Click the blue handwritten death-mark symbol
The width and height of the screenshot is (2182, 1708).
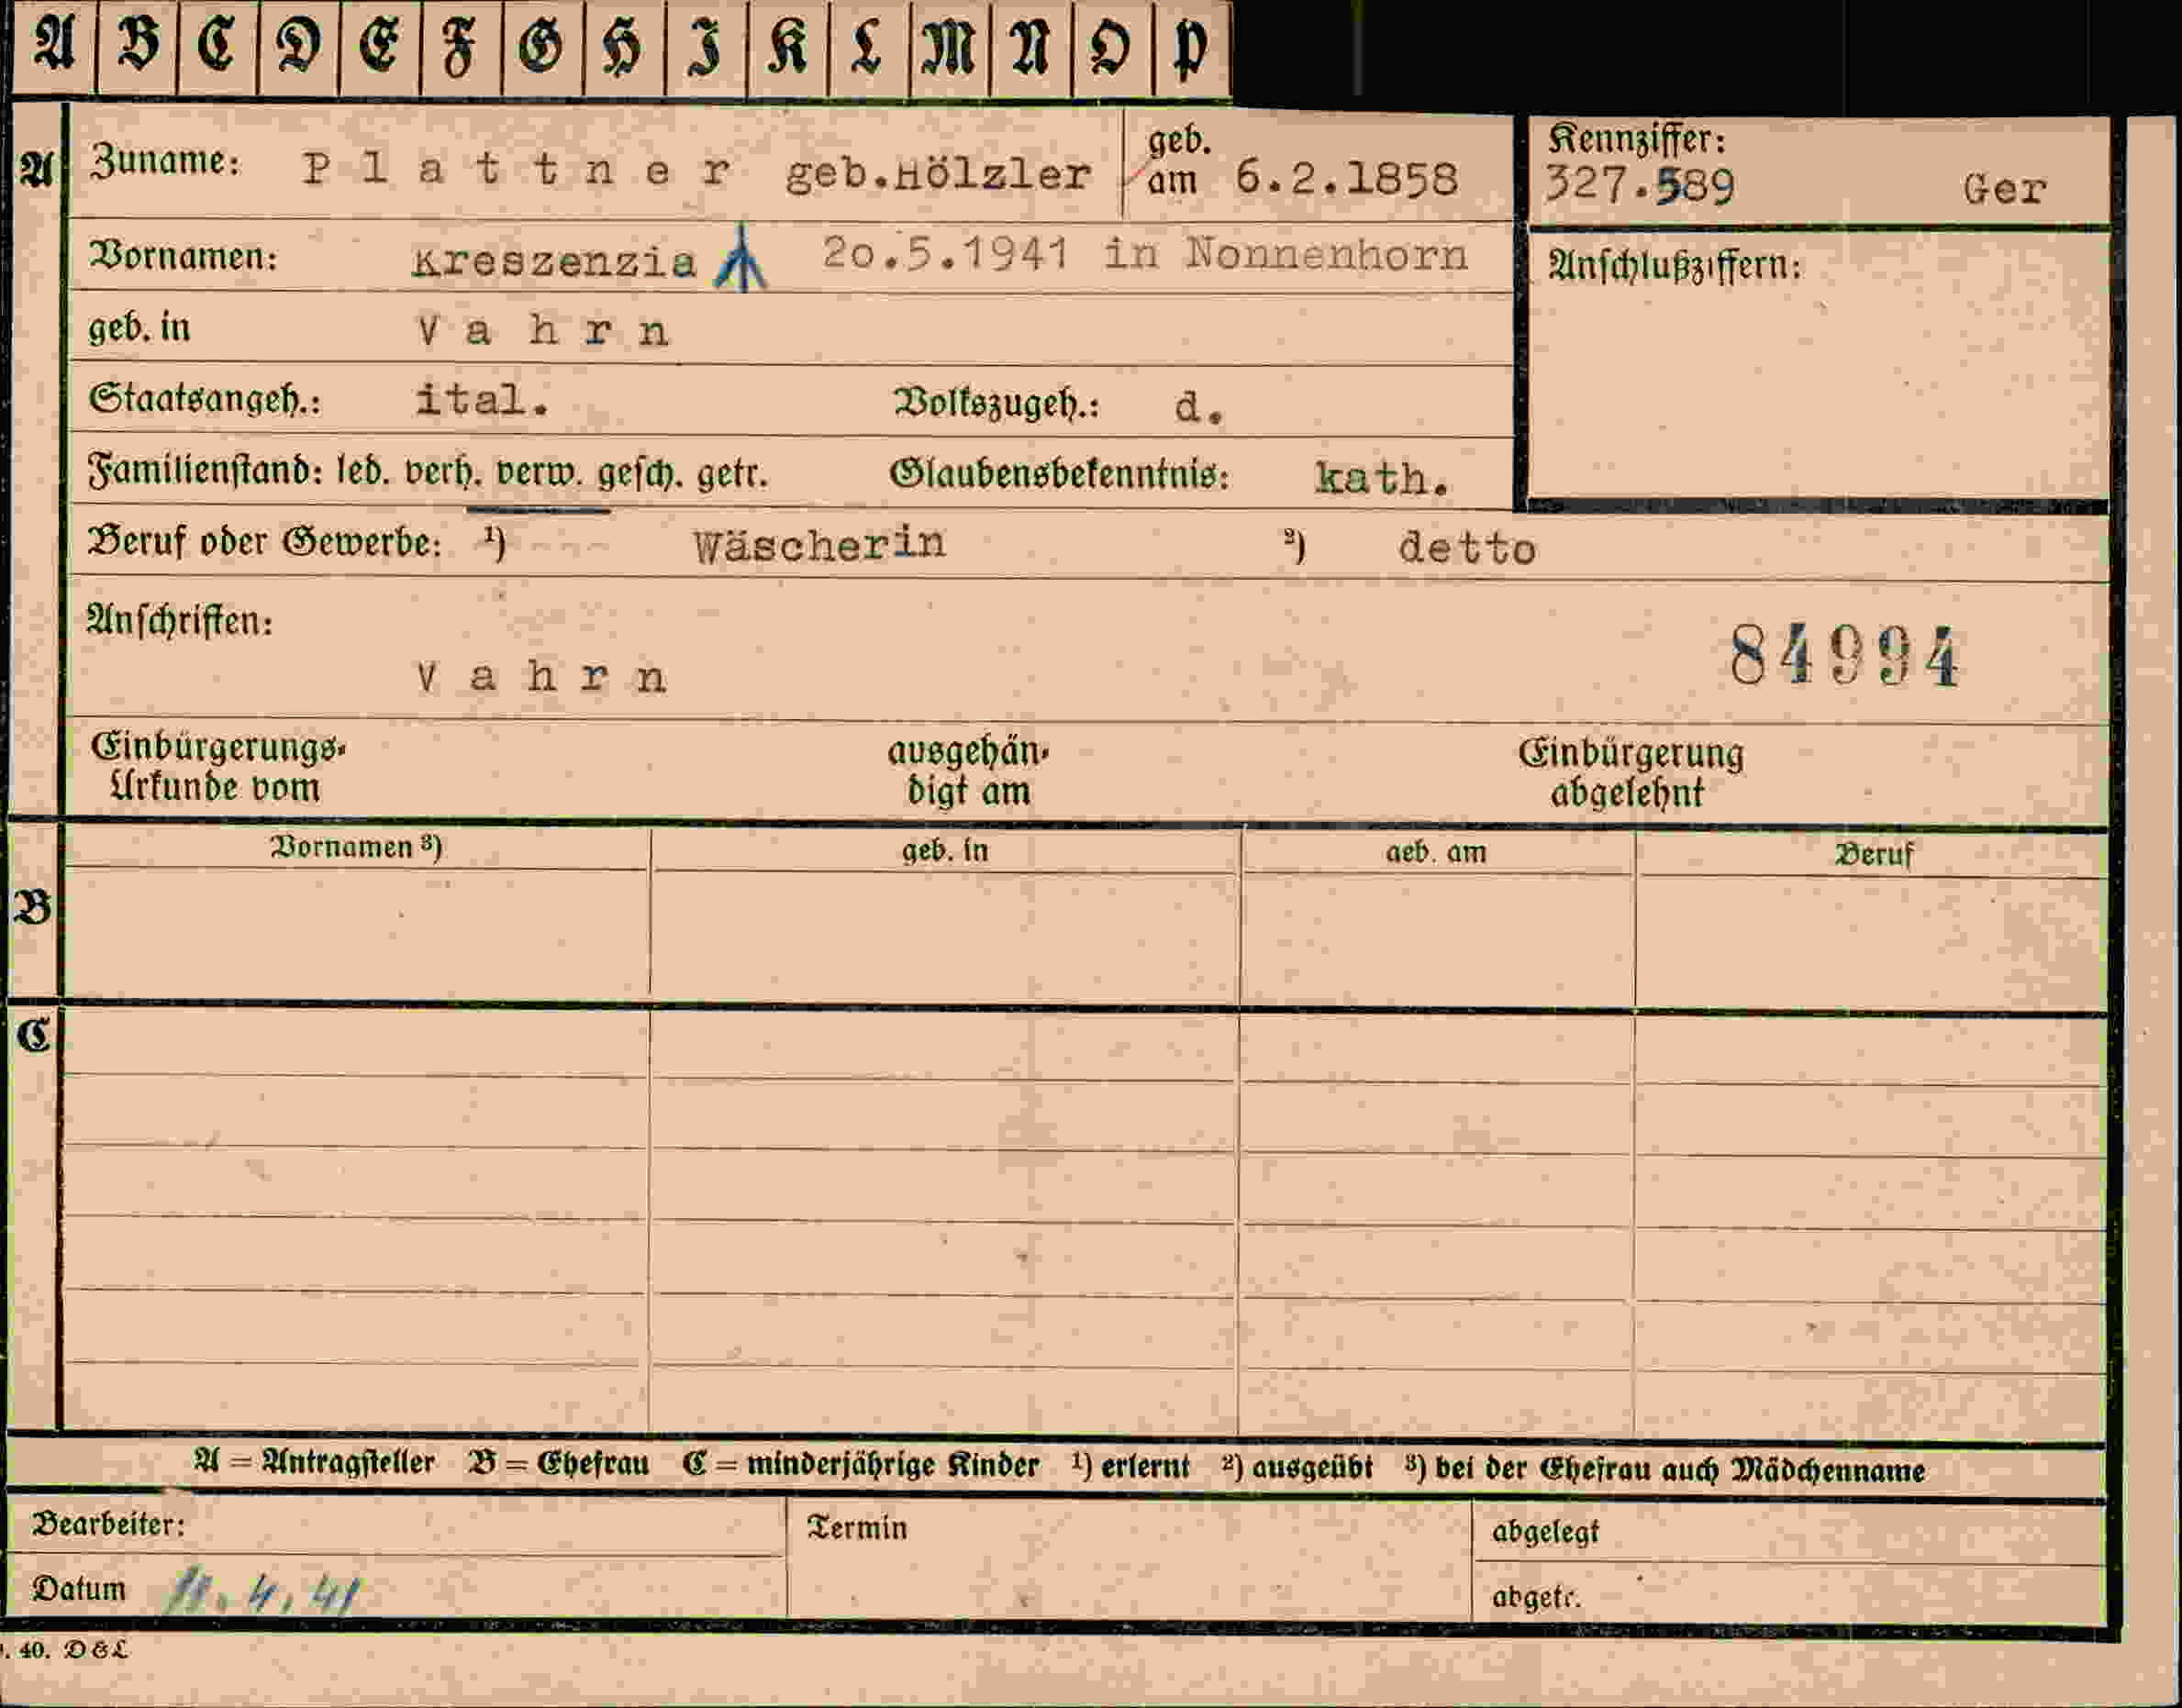click(740, 258)
